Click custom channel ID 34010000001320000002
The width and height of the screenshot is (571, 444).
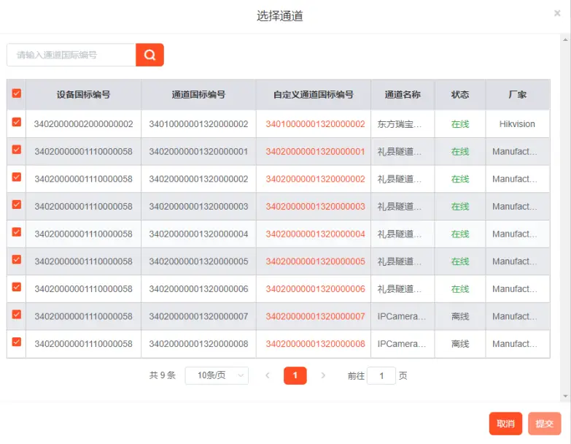(x=315, y=124)
